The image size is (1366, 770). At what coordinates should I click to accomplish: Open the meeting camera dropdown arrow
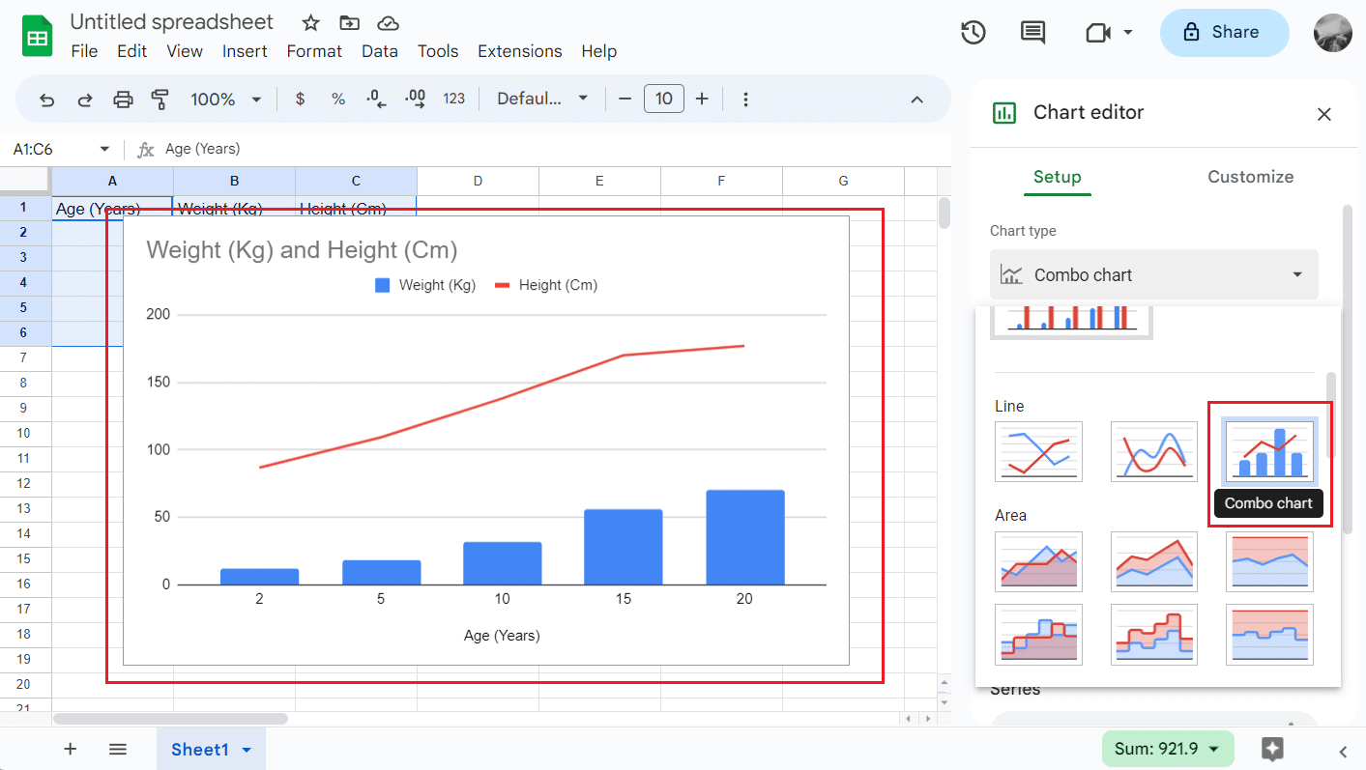click(1128, 32)
